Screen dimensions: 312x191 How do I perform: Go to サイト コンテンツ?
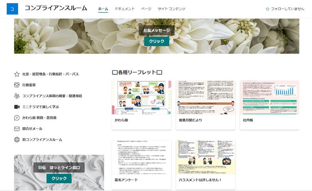tap(171, 9)
